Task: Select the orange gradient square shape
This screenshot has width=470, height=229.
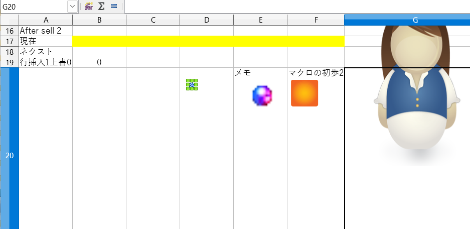Action: (304, 93)
